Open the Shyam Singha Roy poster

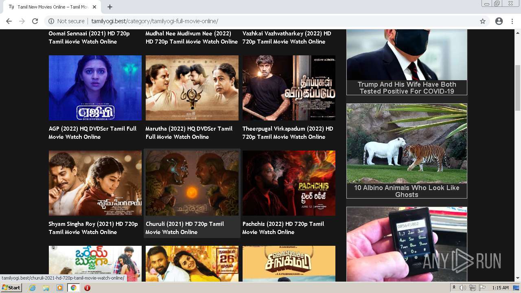95,183
